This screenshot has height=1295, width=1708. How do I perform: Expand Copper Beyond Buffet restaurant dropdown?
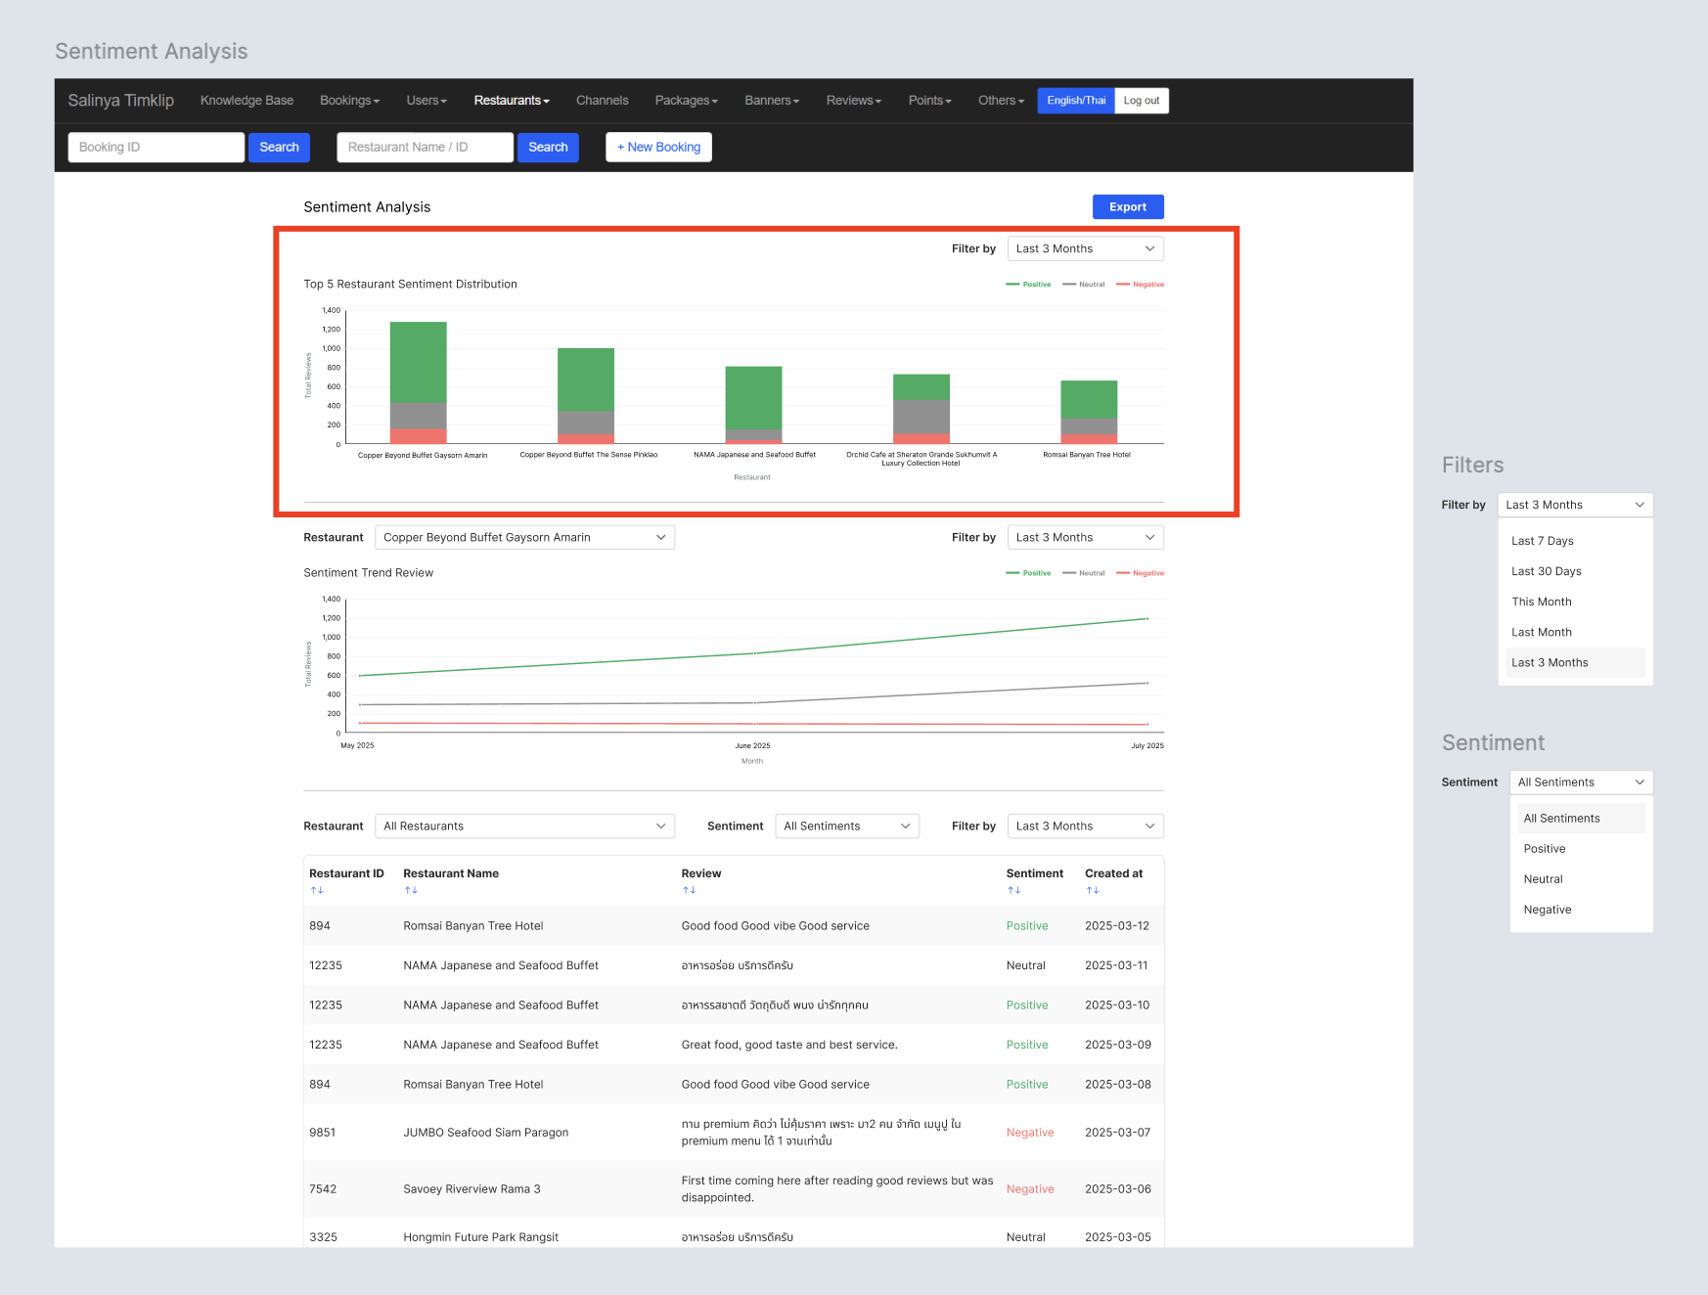(524, 537)
